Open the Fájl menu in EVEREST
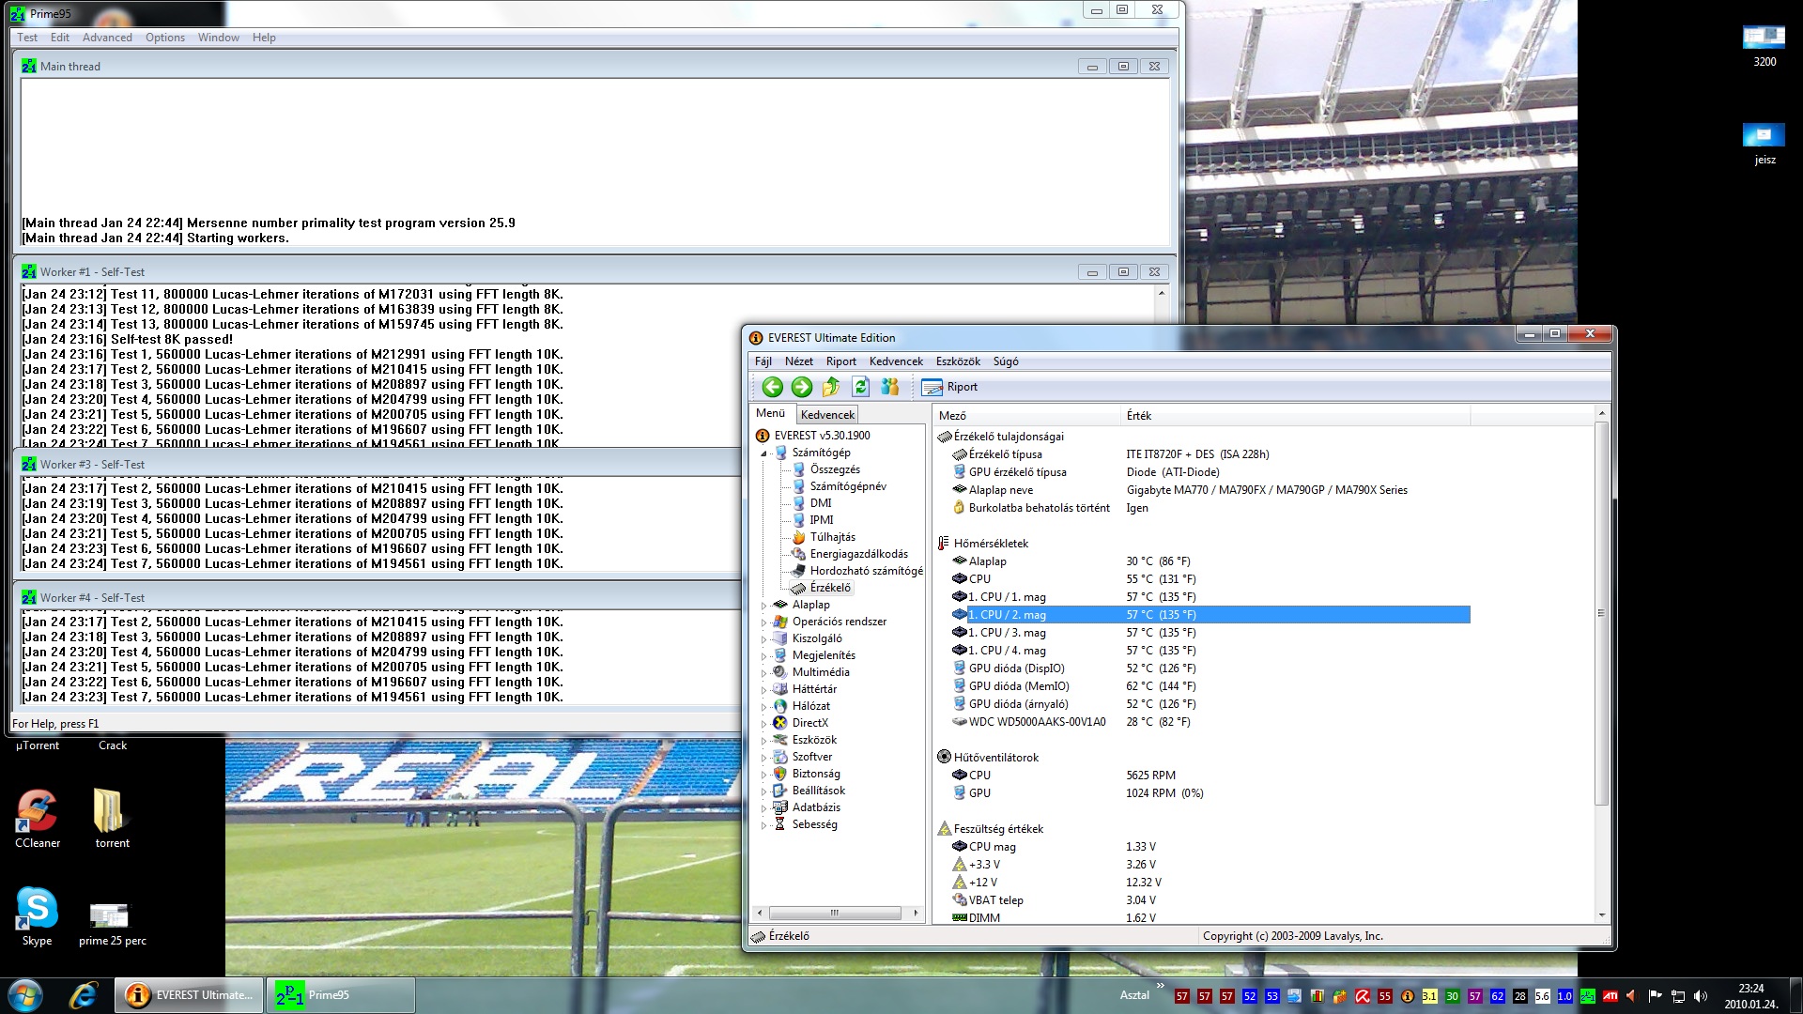Viewport: 1803px width, 1014px height. 763,361
